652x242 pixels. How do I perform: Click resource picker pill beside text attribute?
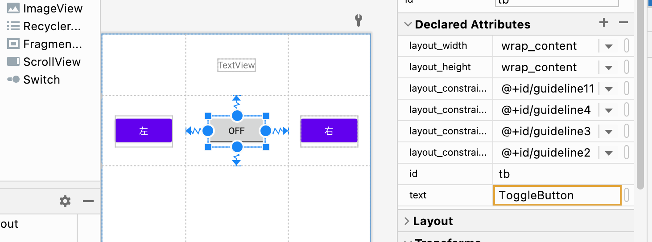[627, 195]
